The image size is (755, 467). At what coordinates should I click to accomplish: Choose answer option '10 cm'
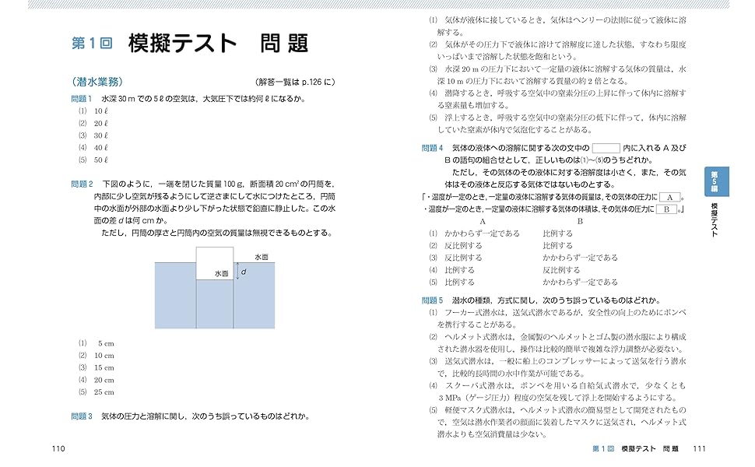pos(104,356)
